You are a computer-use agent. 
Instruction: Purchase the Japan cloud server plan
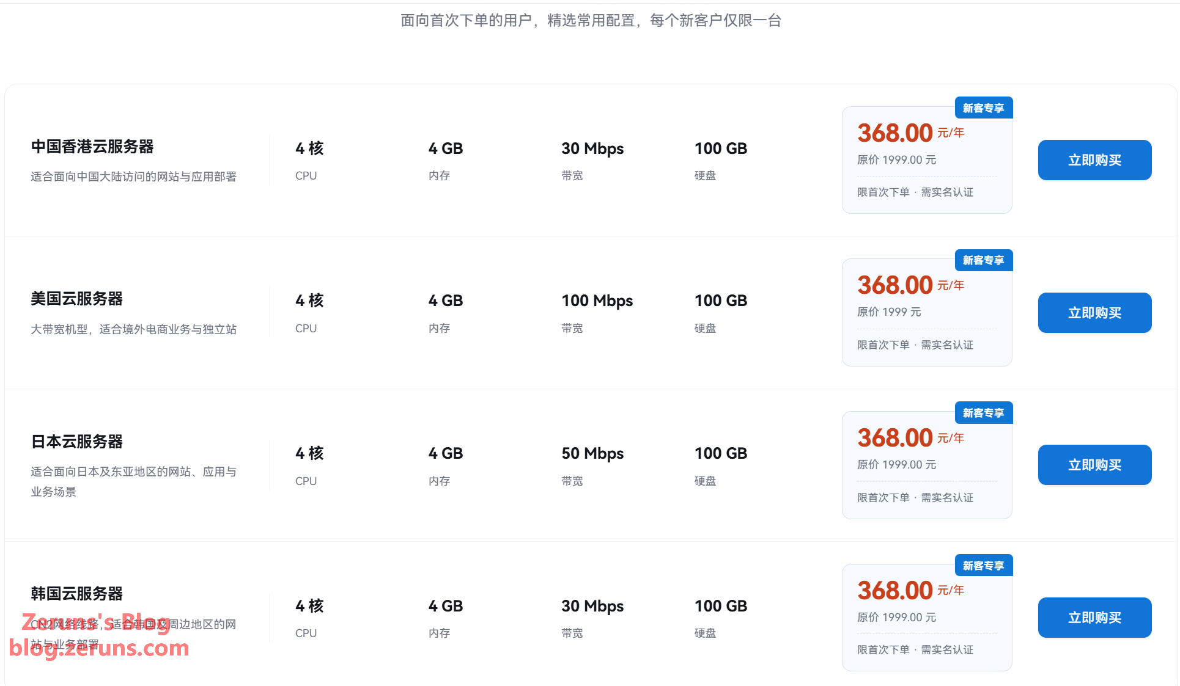pyautogui.click(x=1094, y=465)
